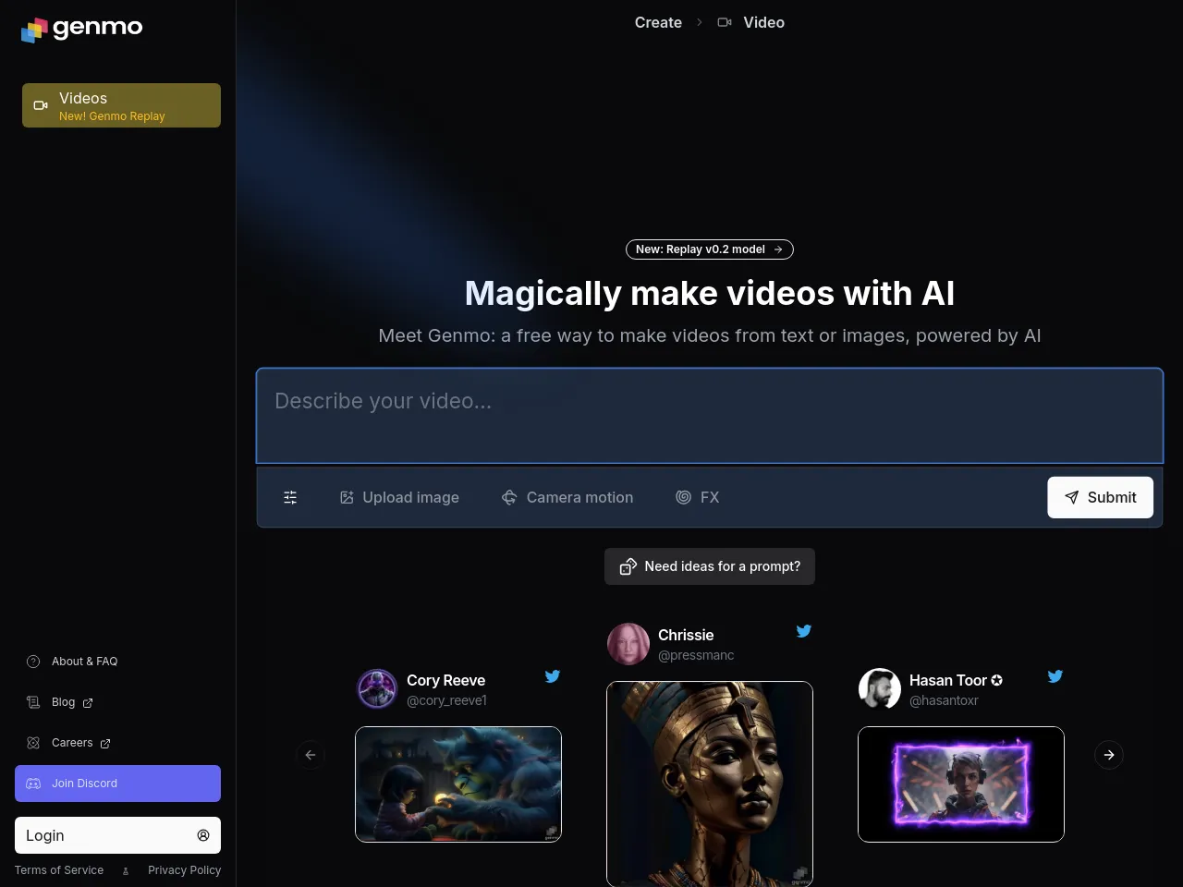1183x887 pixels.
Task: Click the Describe your video text box
Action: 710,416
